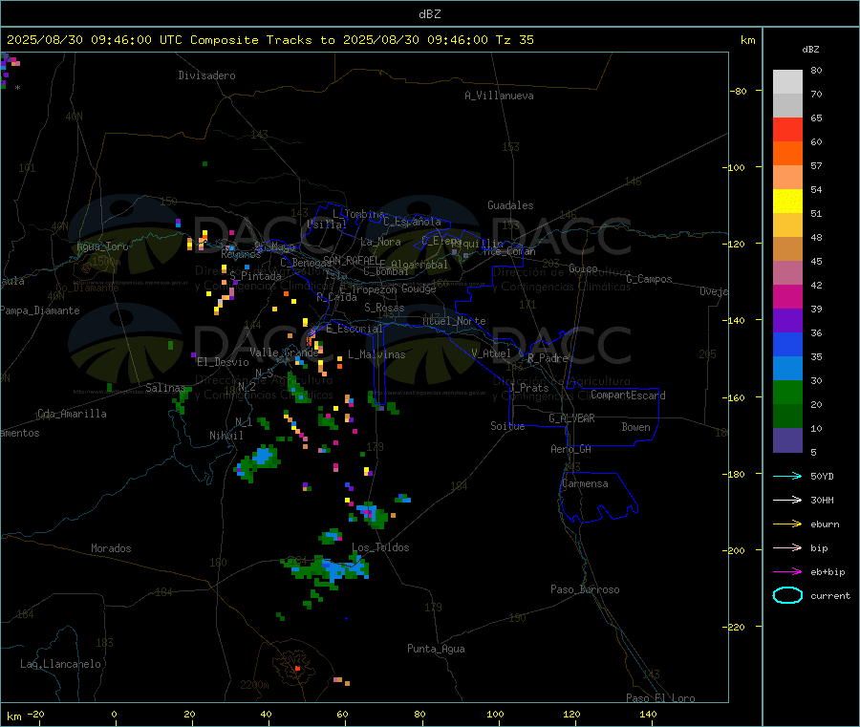The height and width of the screenshot is (727, 860).
Task: Click the 'Lag.Llancanelo' map label
Action: (x=61, y=664)
